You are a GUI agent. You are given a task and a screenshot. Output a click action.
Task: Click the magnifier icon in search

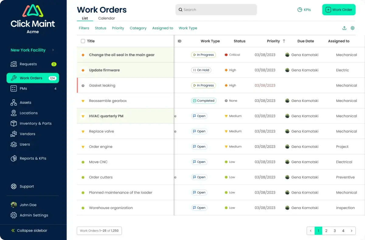(180, 10)
